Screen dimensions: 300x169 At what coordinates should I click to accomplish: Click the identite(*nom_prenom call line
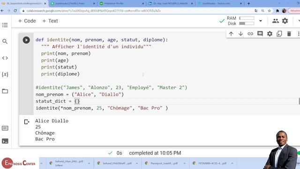(x=102, y=108)
